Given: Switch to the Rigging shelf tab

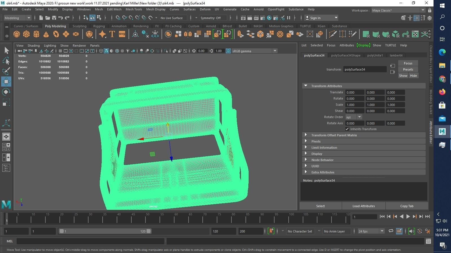Looking at the screenshot, I should pyautogui.click(x=99, y=26).
